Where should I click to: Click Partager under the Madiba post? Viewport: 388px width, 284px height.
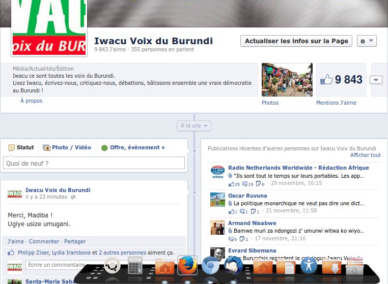[75, 241]
